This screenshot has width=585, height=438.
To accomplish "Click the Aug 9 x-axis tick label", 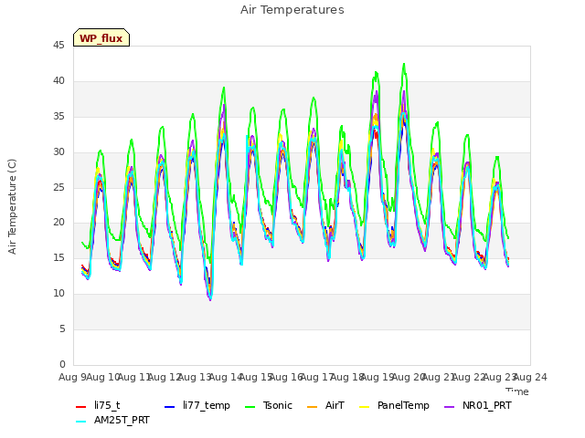I will [x=71, y=377].
